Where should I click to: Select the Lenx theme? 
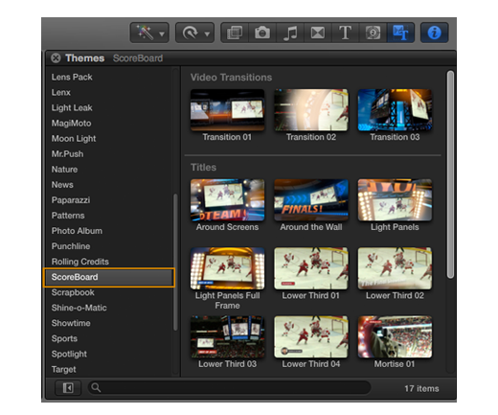(x=61, y=92)
